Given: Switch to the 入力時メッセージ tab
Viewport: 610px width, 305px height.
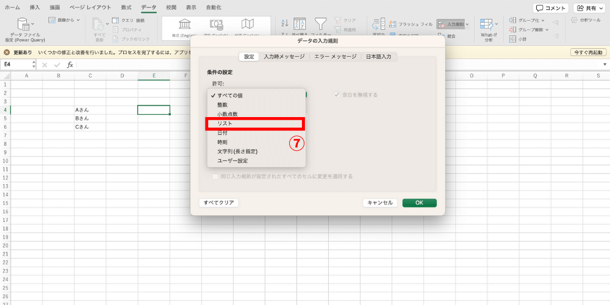Looking at the screenshot, I should point(284,57).
